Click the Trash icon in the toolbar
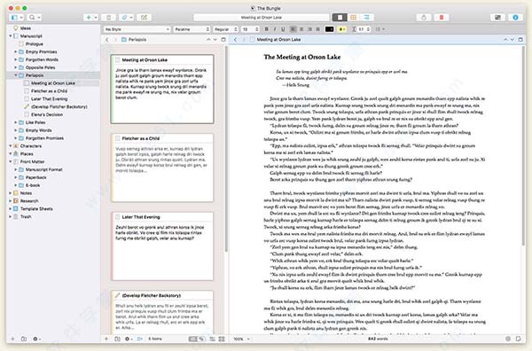The image size is (532, 351). point(108,18)
